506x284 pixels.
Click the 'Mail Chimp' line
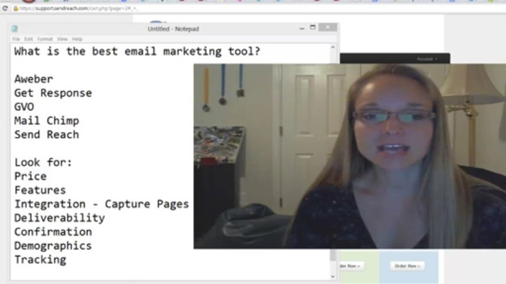(47, 121)
